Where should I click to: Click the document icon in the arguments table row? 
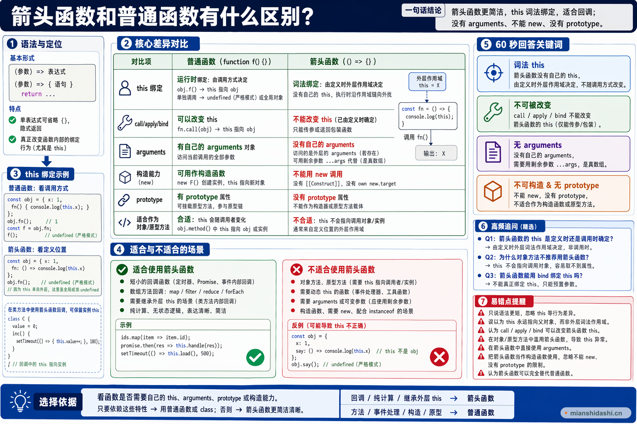[125, 151]
